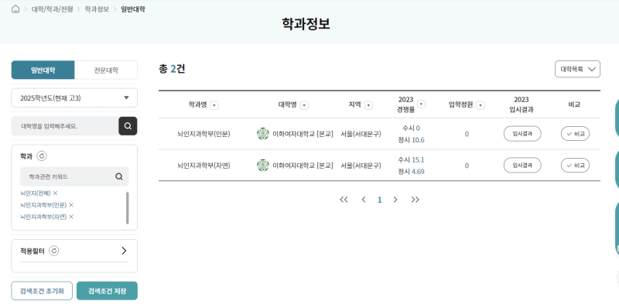Viewport: 619px width, 308px height.
Task: Open 뇌인지과학부(인문) department name
Action: coord(203,134)
